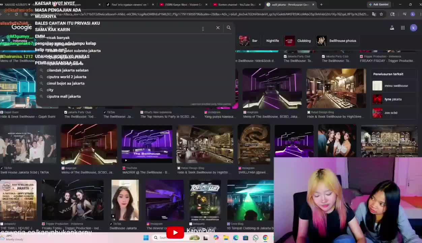Choose suggestion 'cicak banyak'
This screenshot has height=243, width=422.
(58, 37)
